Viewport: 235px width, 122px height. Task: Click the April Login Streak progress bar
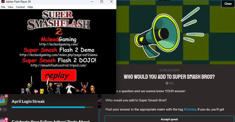[x=52, y=107]
